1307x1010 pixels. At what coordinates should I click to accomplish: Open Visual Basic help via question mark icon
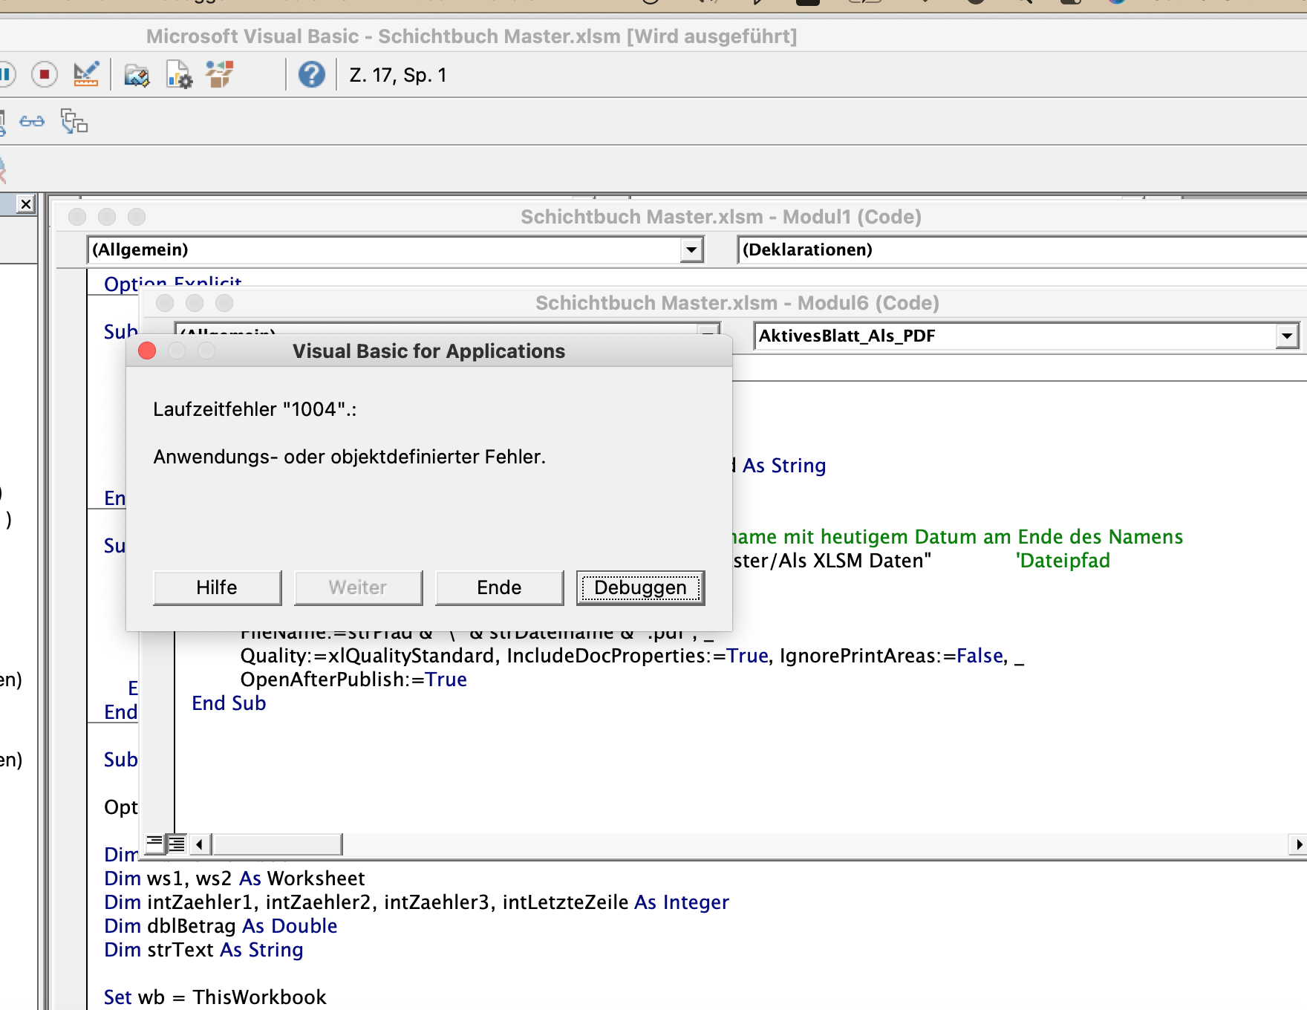312,75
